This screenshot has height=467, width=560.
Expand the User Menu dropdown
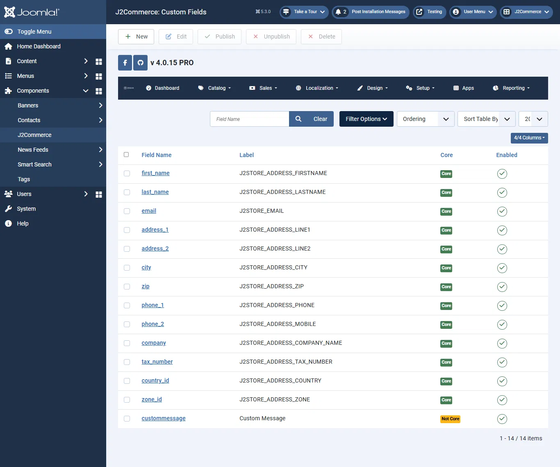[x=473, y=12]
